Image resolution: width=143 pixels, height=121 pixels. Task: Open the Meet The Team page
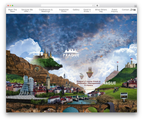(x=13, y=11)
